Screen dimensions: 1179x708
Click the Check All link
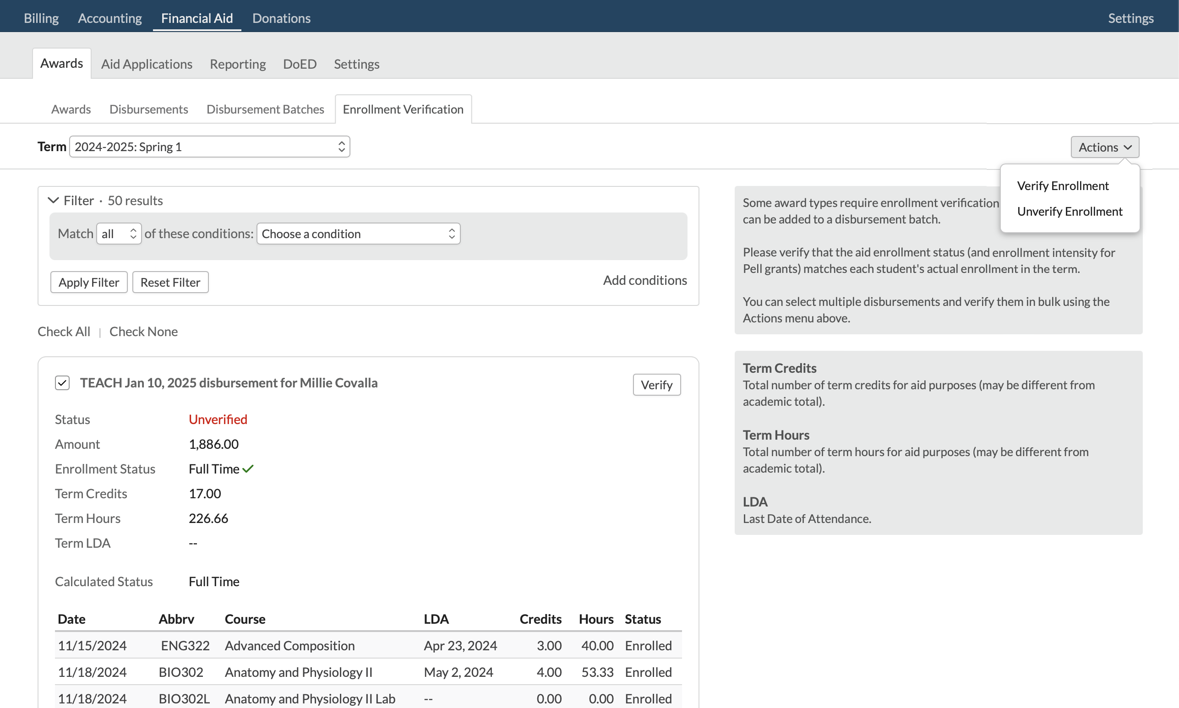point(64,332)
